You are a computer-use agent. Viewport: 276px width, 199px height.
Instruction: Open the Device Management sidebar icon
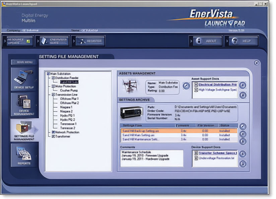point(24,105)
